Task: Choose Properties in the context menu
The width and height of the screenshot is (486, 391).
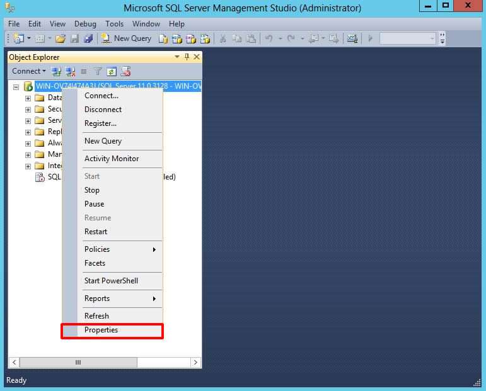Action: (112, 330)
